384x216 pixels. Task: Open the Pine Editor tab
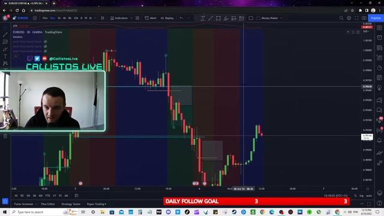click(48, 204)
